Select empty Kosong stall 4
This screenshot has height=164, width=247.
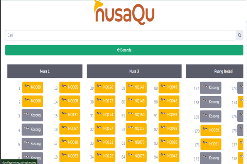point(32,129)
